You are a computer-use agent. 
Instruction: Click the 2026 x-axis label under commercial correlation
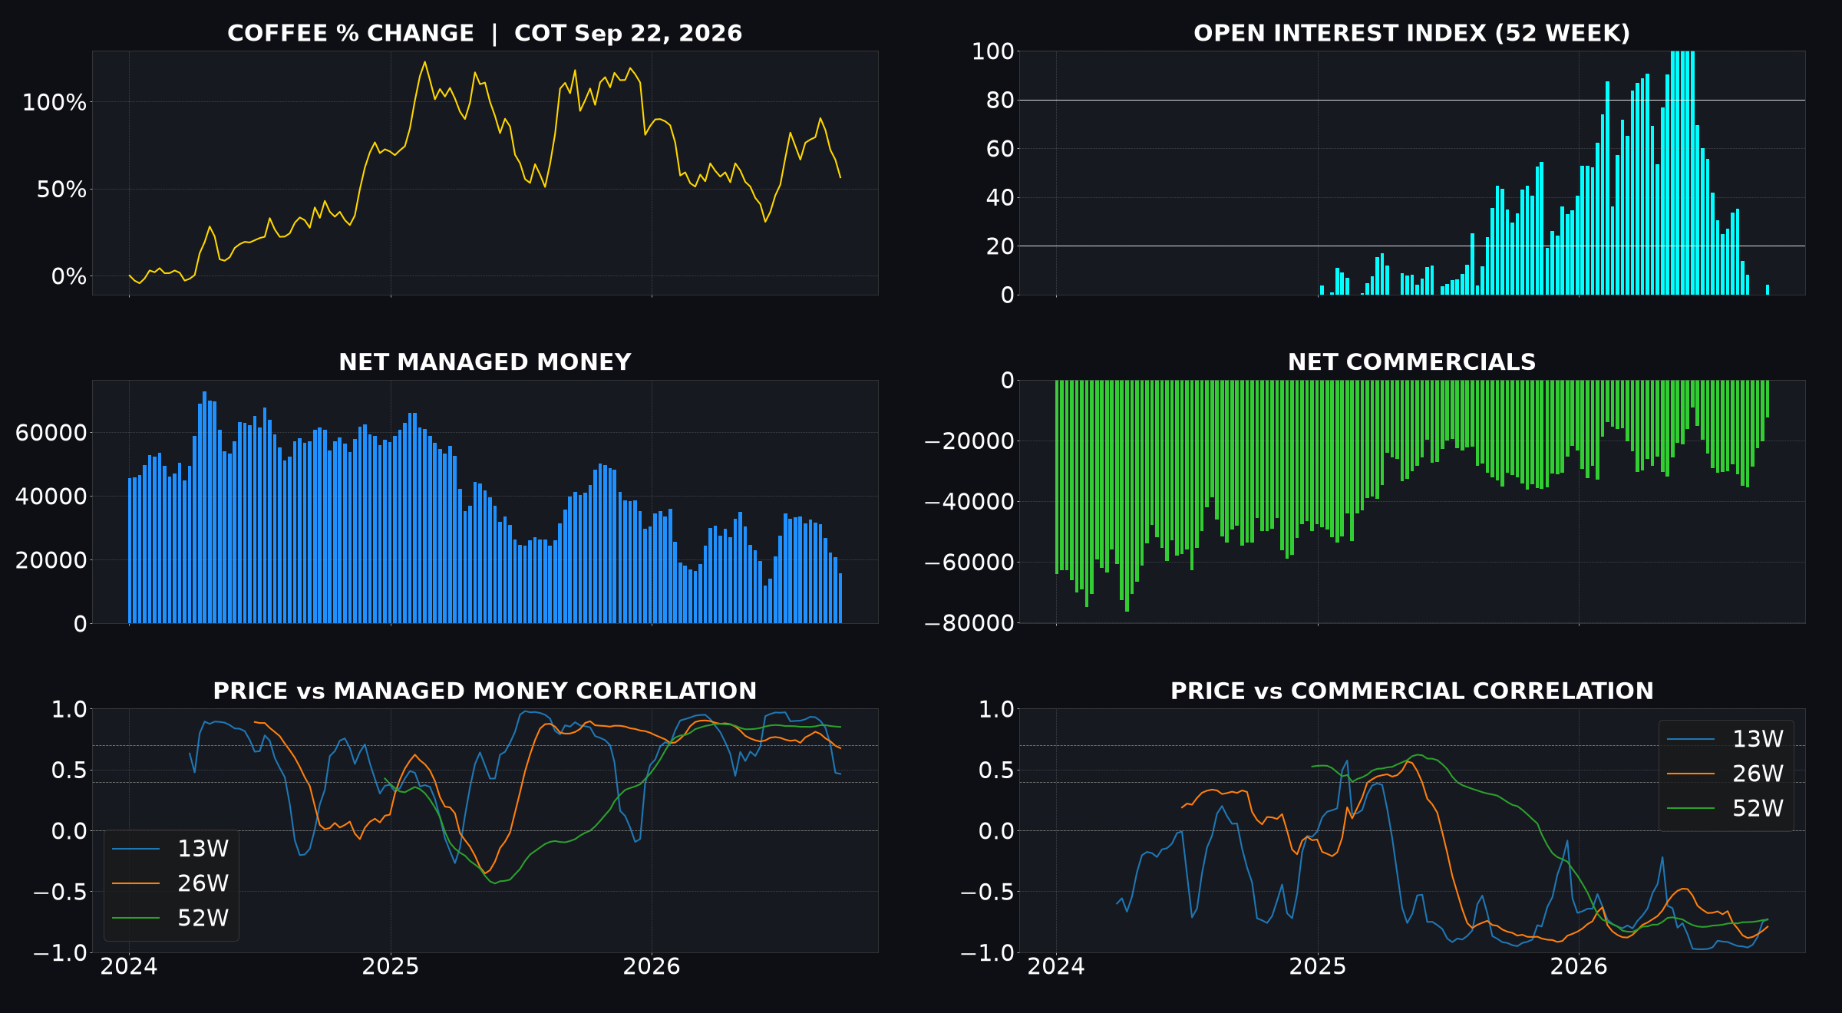1579,967
